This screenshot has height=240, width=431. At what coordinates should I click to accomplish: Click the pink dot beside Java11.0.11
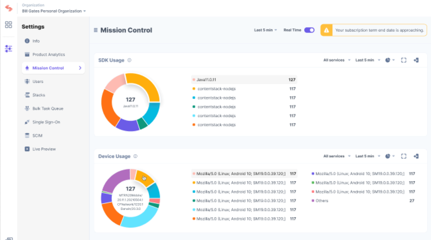coord(194,80)
